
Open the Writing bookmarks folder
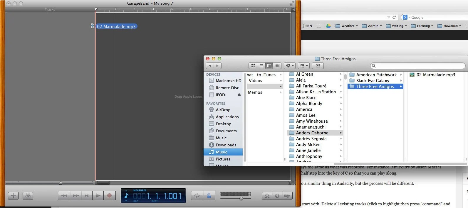point(397,26)
